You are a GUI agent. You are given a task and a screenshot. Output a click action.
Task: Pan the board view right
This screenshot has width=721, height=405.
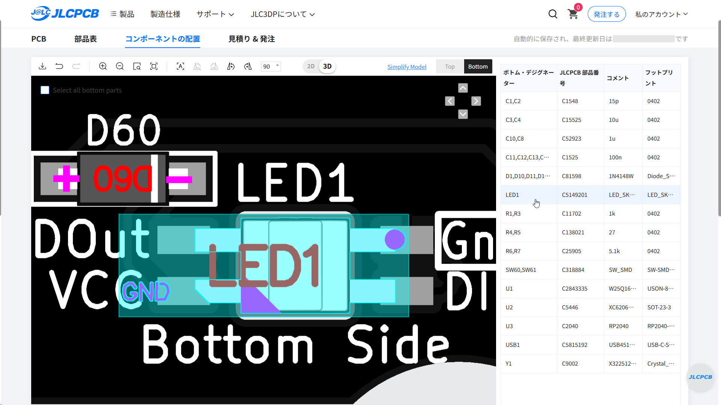[476, 101]
